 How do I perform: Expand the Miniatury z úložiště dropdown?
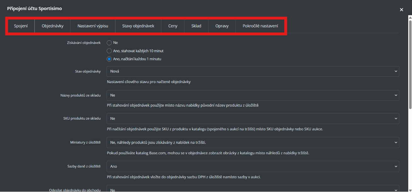click(253, 142)
